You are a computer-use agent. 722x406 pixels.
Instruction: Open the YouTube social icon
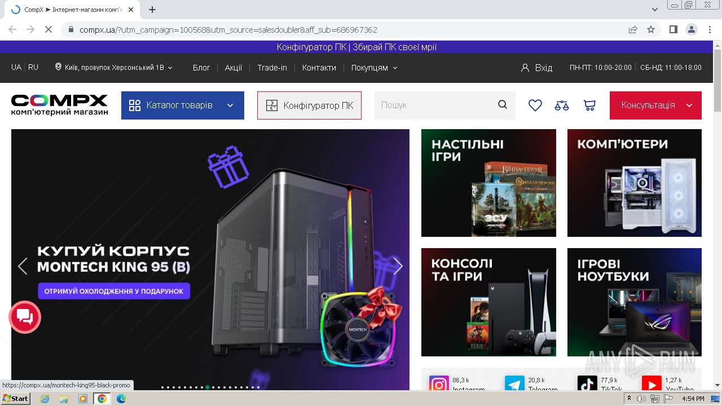tap(651, 385)
